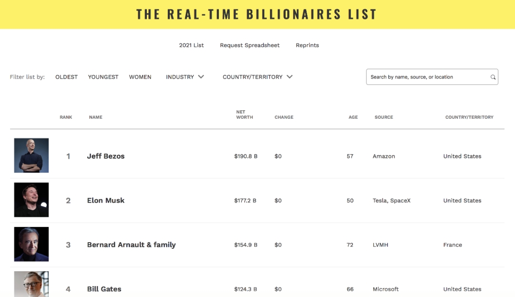Focus the search by name field

coord(427,77)
